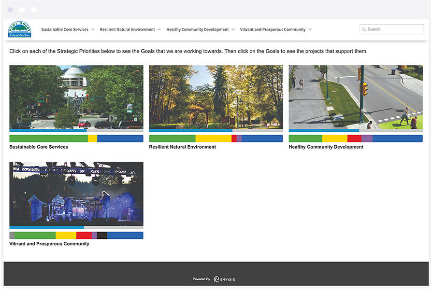The height and width of the screenshot is (290, 432).
Task: Click the Port Moody city logo
Action: [19, 29]
